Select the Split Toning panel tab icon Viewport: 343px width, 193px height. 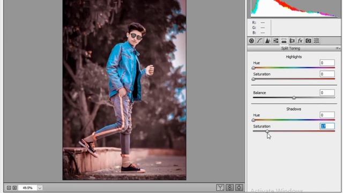(x=284, y=41)
